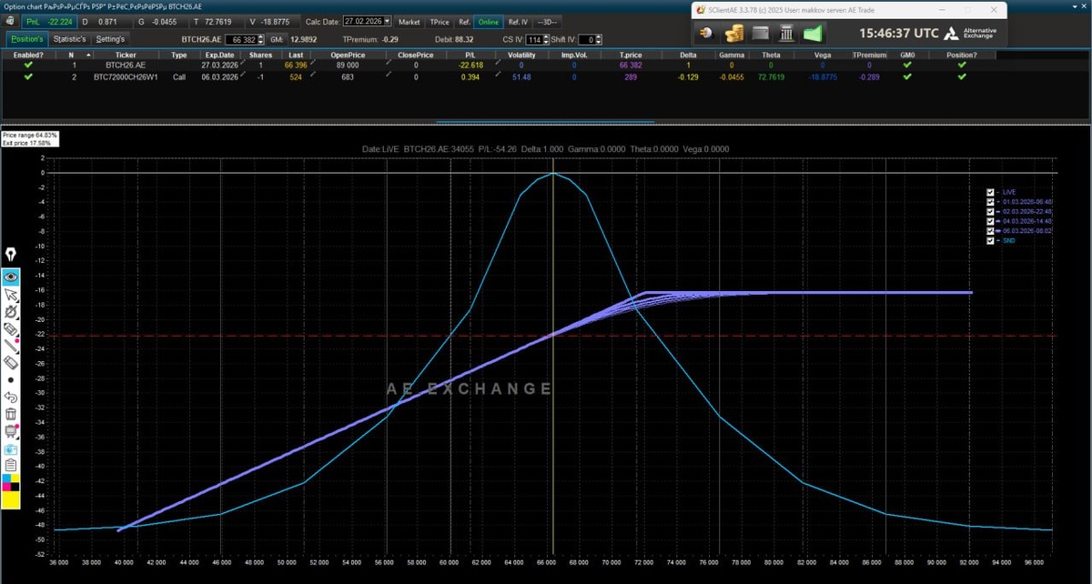The image size is (1092, 584).
Task: Open the Calc Date dropdown calendar
Action: (x=388, y=21)
